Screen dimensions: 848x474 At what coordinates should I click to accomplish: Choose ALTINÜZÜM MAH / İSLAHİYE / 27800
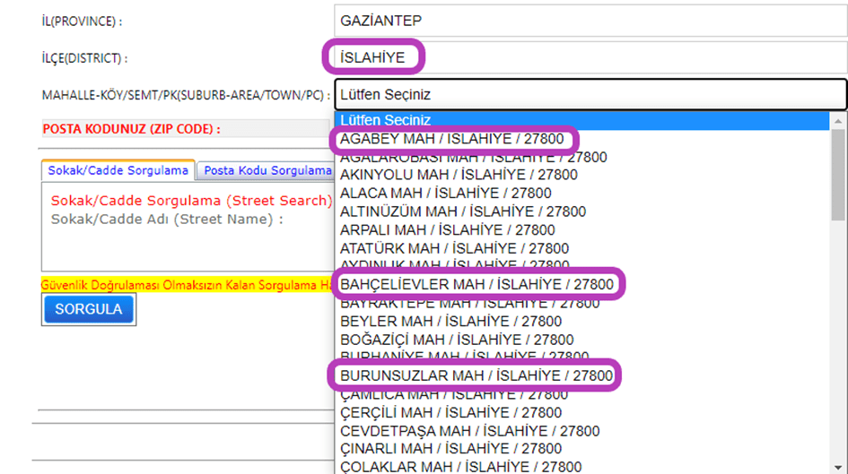click(462, 211)
